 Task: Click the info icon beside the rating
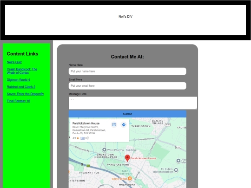point(88,138)
